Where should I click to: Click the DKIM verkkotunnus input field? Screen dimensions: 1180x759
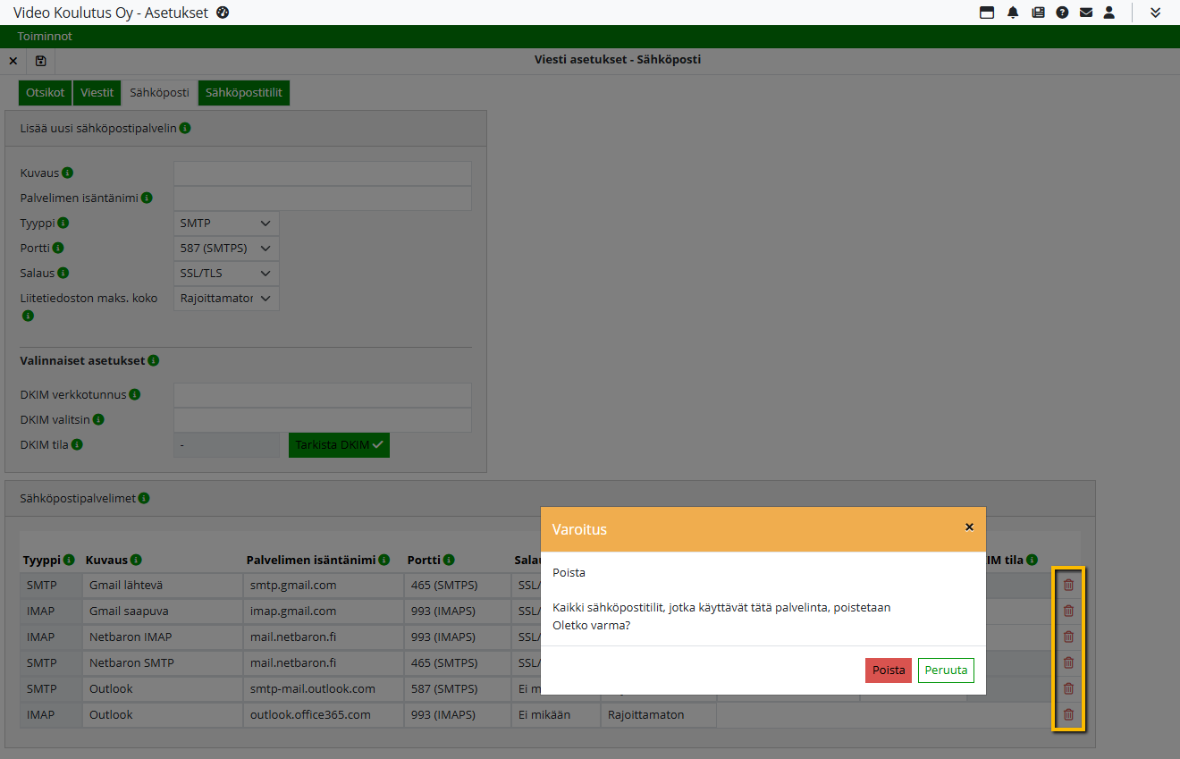[x=322, y=395]
